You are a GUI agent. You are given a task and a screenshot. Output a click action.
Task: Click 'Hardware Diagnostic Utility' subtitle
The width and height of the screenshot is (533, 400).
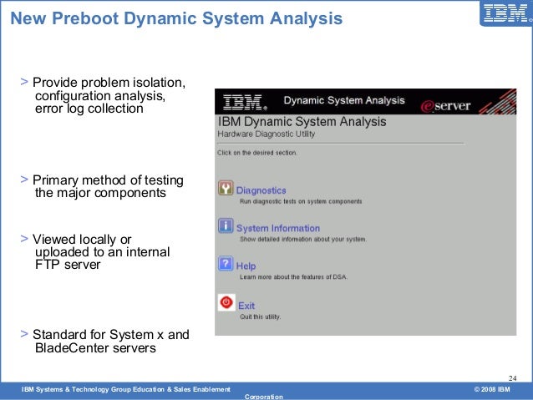click(266, 134)
